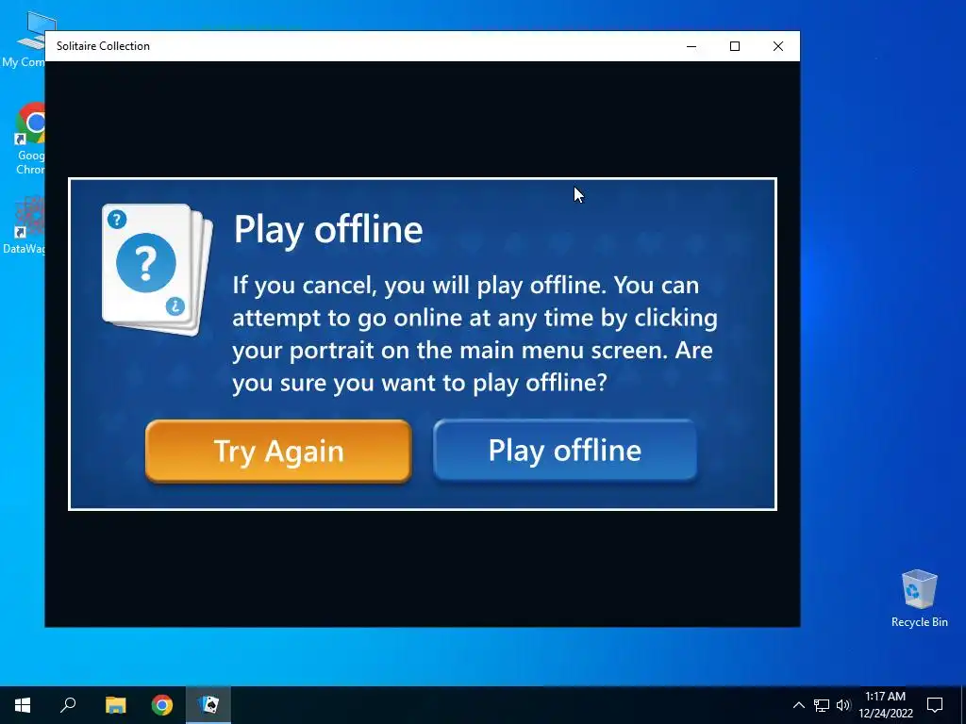Screen dimensions: 966x724
Task: Open taskbar search magnifier
Action: coord(68,705)
